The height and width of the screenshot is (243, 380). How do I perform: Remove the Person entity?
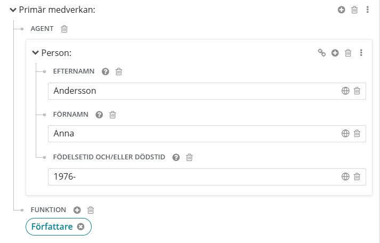[348, 53]
